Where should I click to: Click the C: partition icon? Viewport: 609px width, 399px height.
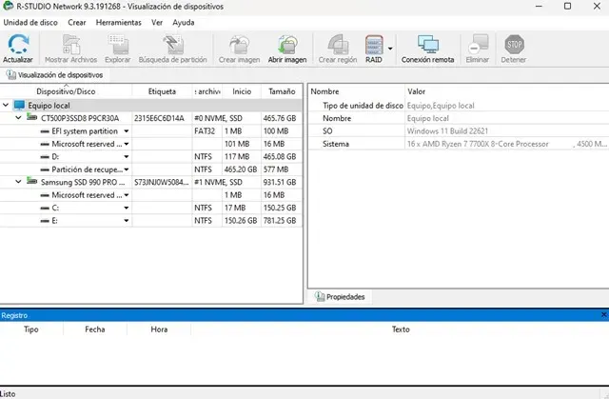45,209
